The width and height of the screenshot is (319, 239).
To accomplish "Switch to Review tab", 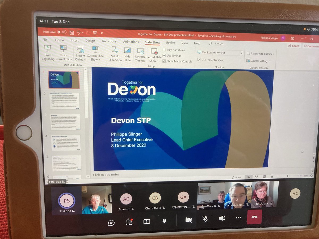I will click(x=171, y=42).
